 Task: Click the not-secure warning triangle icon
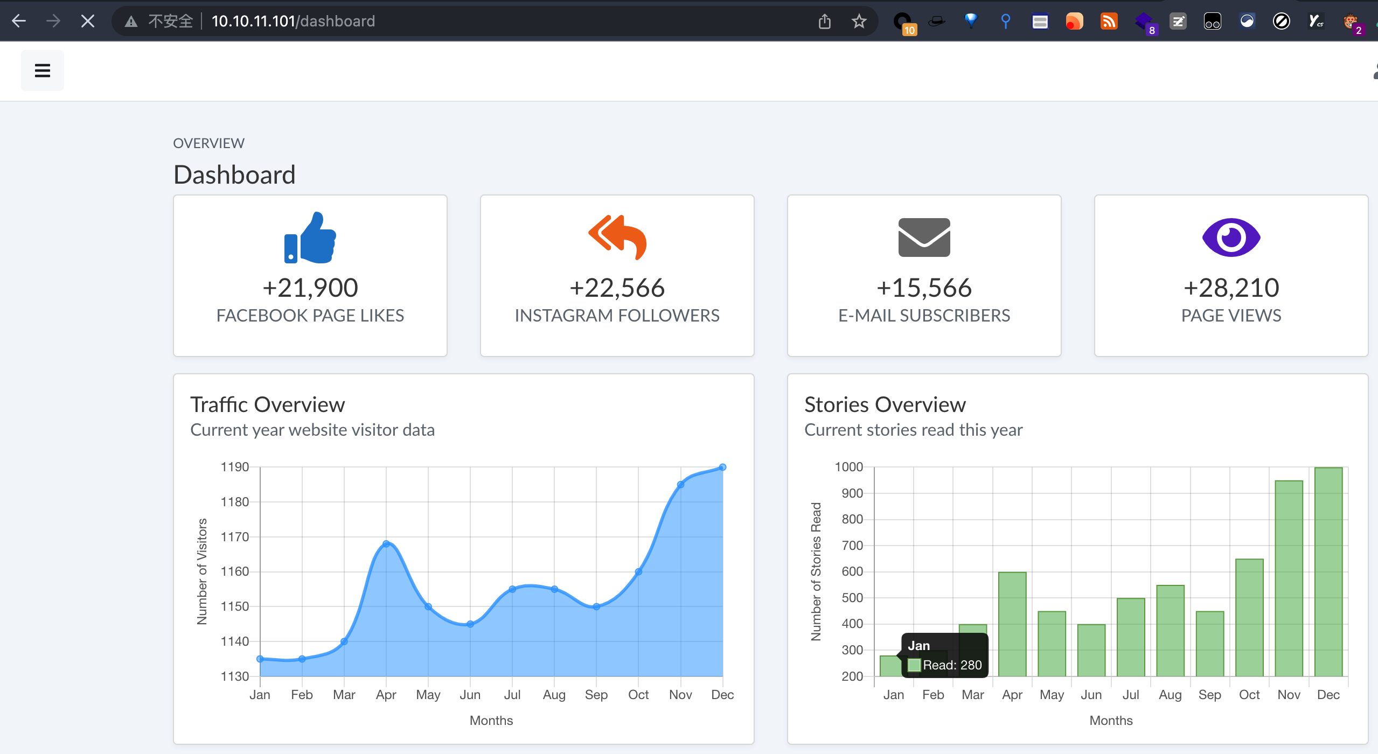(131, 21)
